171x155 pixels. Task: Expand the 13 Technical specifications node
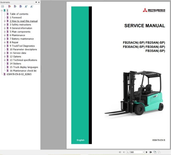(x=5, y=60)
